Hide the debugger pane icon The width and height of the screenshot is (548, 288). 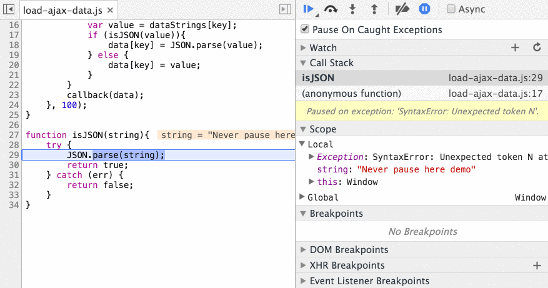[x=285, y=9]
